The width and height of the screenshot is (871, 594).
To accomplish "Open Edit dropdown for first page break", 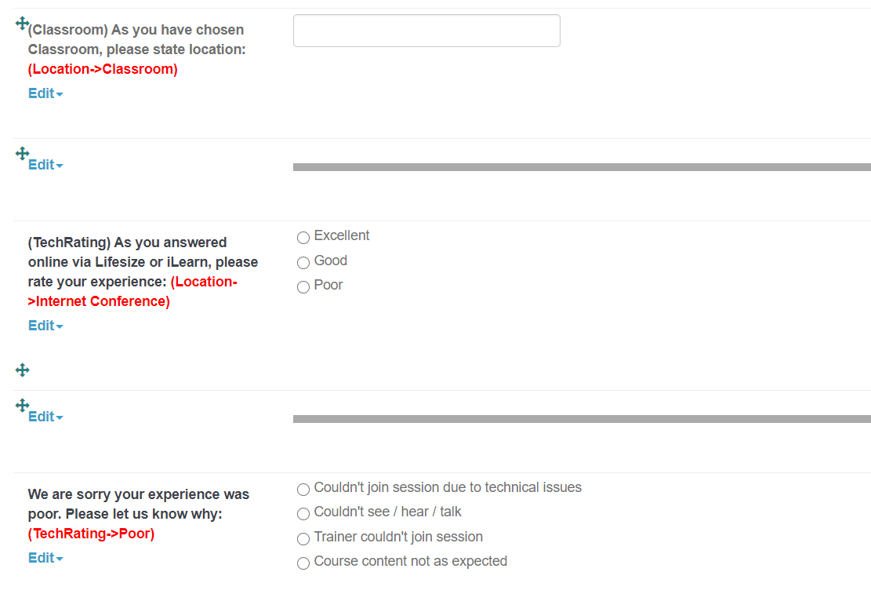I will [x=45, y=166].
